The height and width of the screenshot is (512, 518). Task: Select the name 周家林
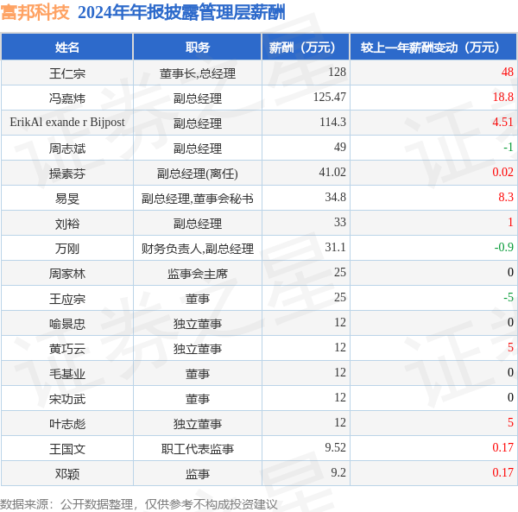67,274
